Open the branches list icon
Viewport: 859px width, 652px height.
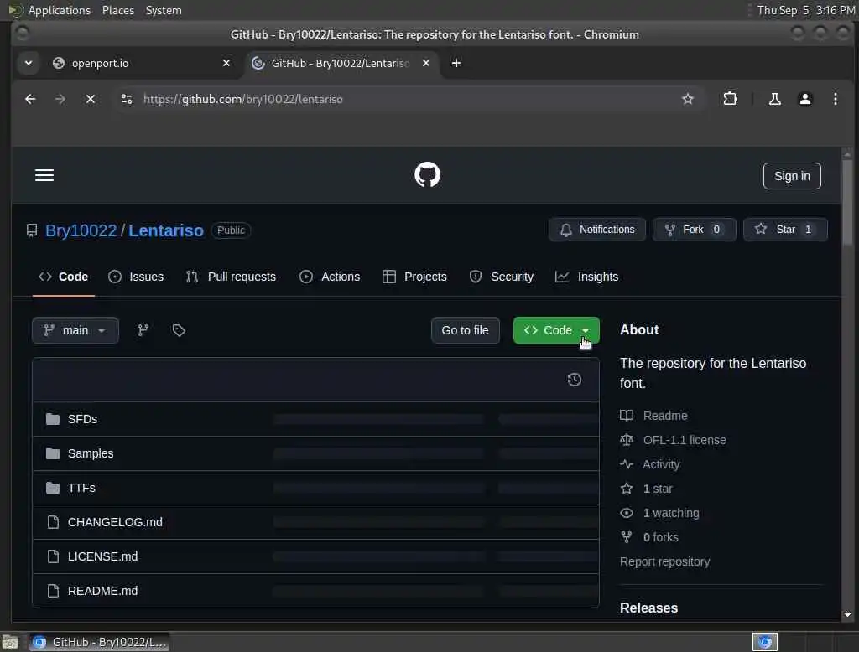coord(143,330)
